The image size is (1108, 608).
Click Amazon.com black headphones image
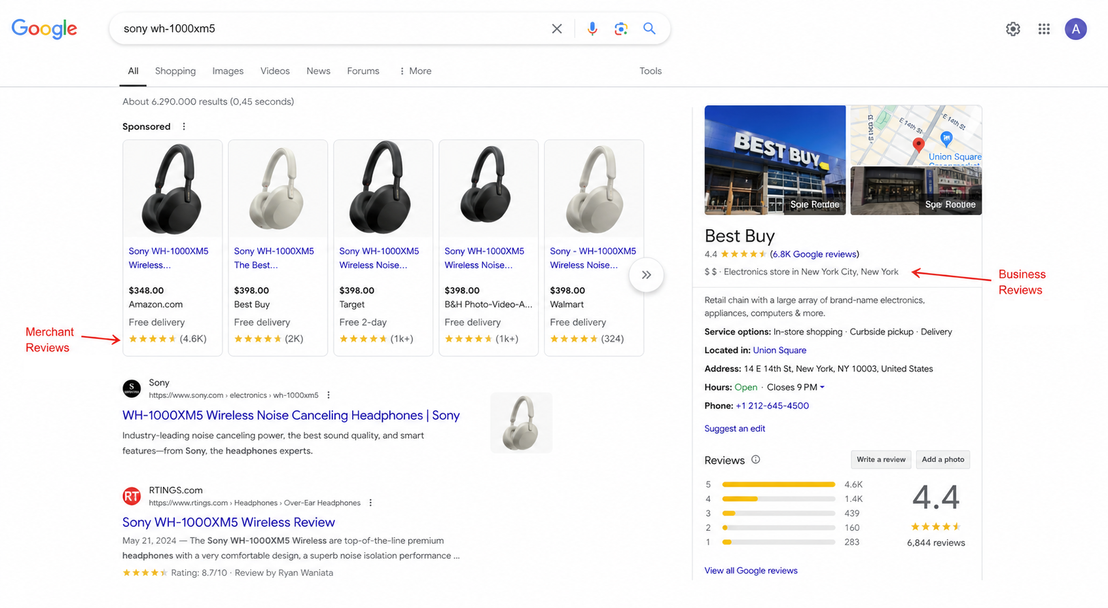pyautogui.click(x=172, y=189)
